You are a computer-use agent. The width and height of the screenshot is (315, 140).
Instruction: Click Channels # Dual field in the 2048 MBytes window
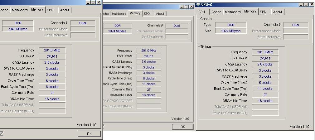[x=83, y=23]
